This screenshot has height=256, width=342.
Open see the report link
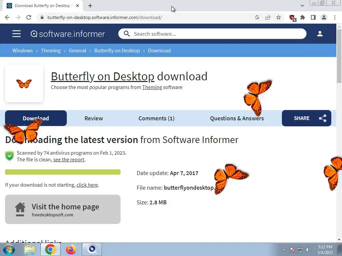69,160
